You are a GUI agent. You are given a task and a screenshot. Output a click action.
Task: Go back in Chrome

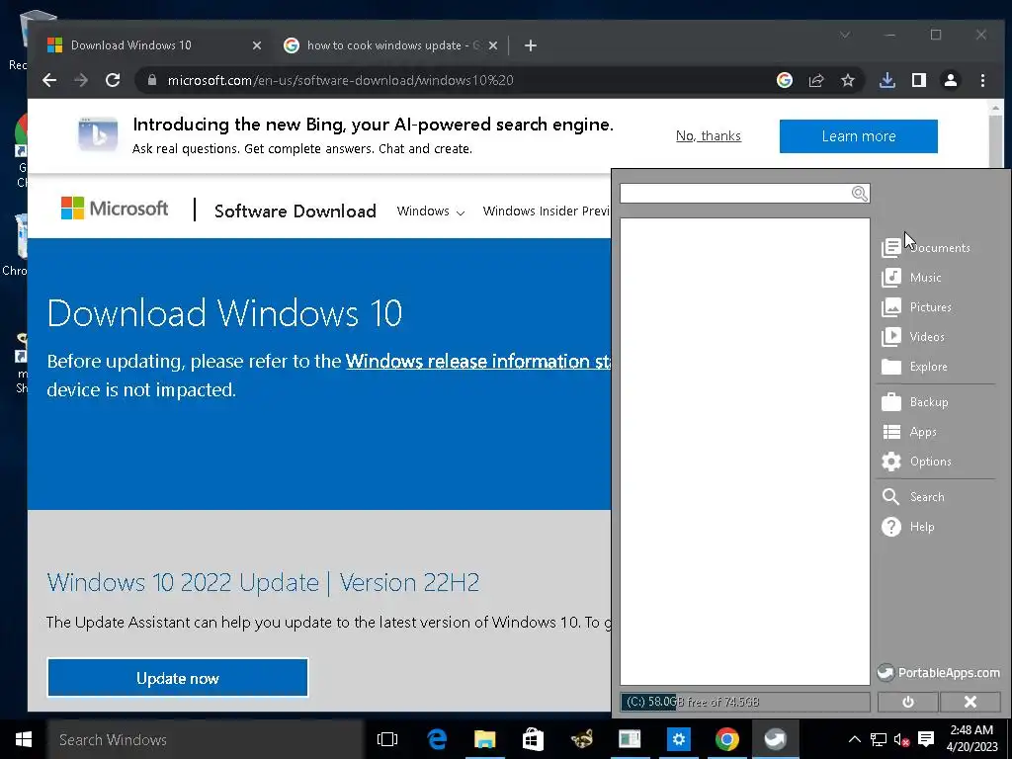click(49, 80)
